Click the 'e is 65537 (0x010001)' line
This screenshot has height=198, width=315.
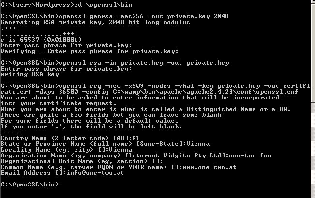tap(41, 40)
